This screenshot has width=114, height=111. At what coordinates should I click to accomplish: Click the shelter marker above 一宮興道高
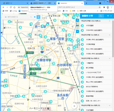pyautogui.click(x=51, y=101)
